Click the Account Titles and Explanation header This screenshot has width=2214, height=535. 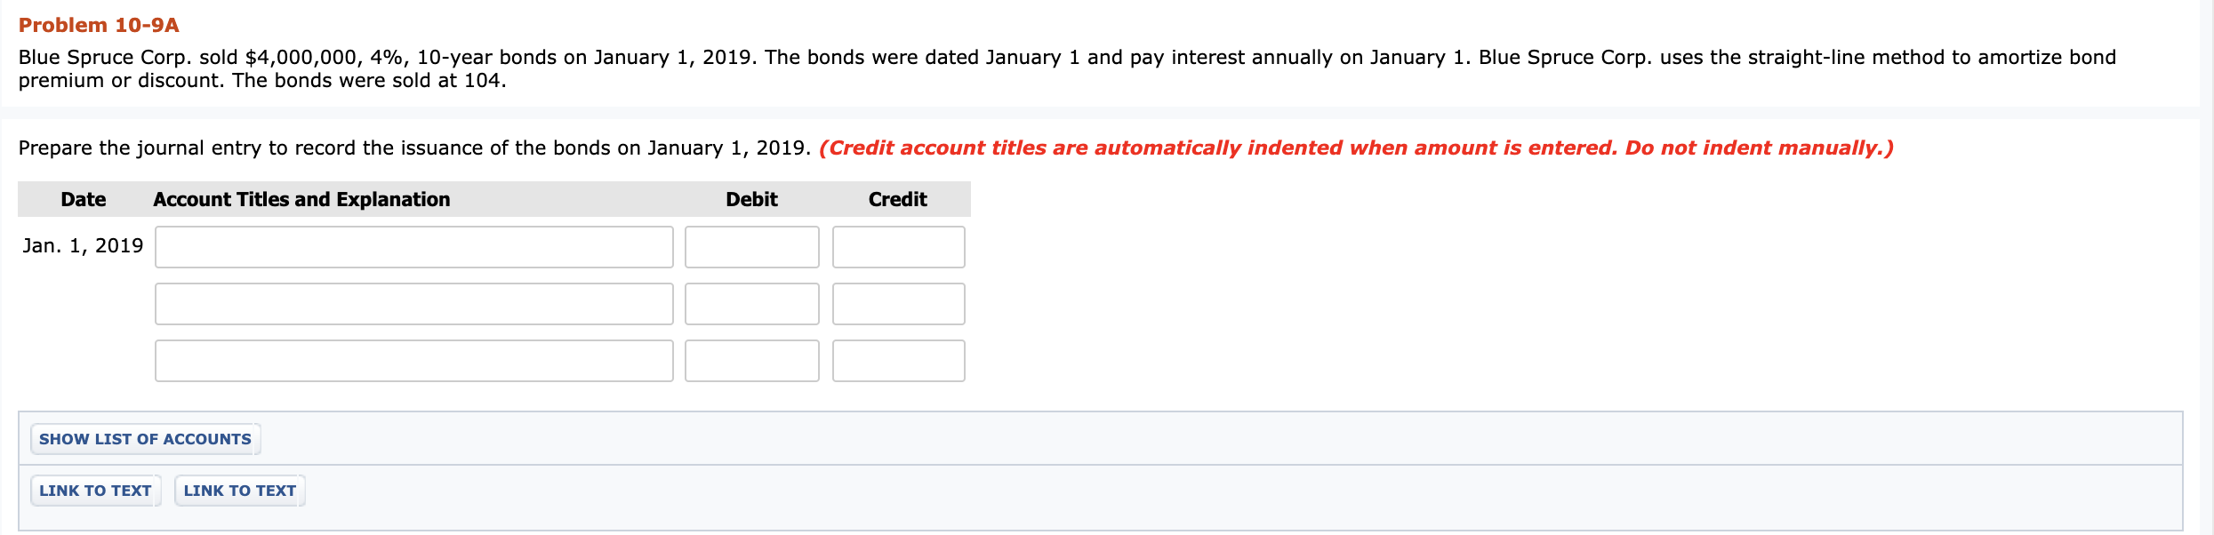tap(301, 199)
